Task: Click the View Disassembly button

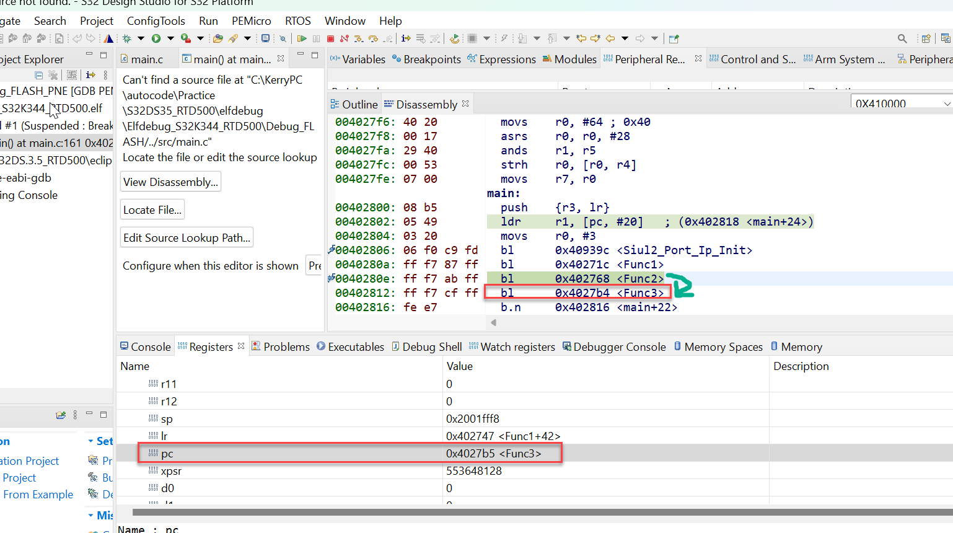Action: tap(170, 181)
